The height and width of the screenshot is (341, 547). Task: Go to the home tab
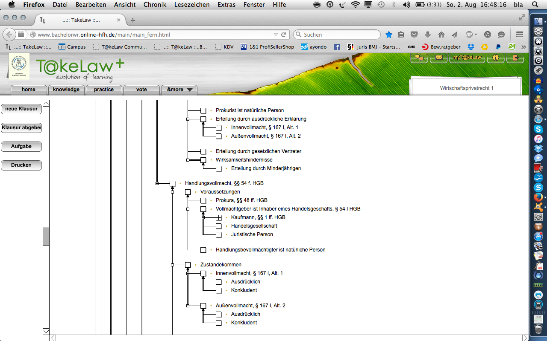click(29, 90)
